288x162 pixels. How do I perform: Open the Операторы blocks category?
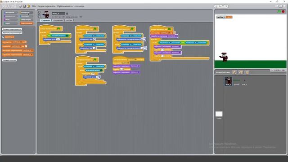pyautogui.click(x=27, y=20)
